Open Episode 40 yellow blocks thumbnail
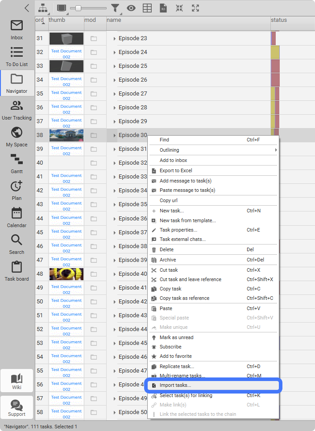Viewport: 315px width, 431px height. pyautogui.click(x=66, y=274)
